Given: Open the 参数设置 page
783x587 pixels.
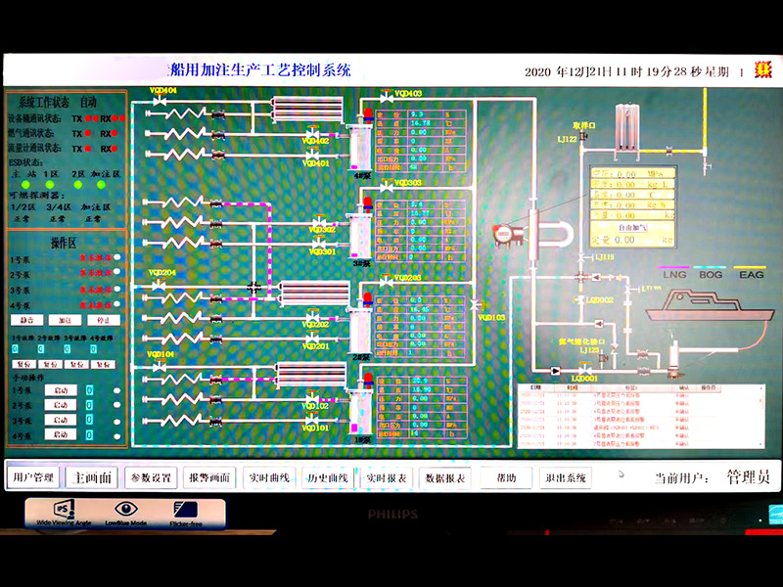Looking at the screenshot, I should pos(151,477).
